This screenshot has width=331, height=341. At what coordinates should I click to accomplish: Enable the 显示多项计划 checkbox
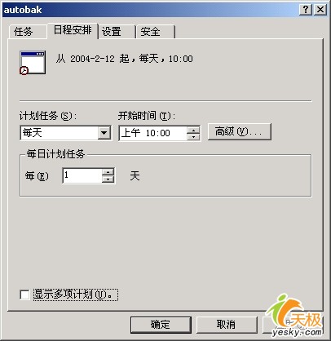point(24,294)
